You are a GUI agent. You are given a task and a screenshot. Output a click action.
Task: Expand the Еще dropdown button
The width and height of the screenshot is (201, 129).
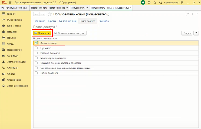click(187, 33)
